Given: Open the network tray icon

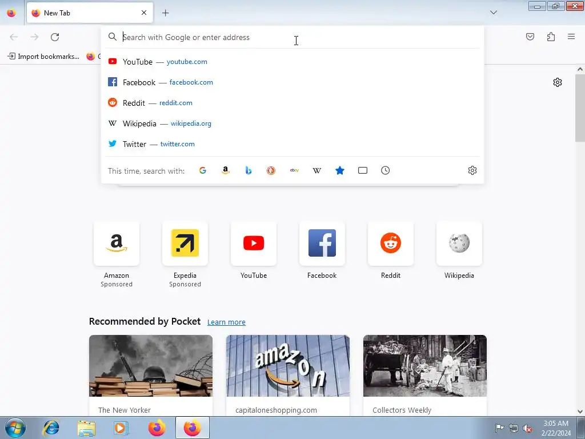Looking at the screenshot, I should click(x=514, y=428).
